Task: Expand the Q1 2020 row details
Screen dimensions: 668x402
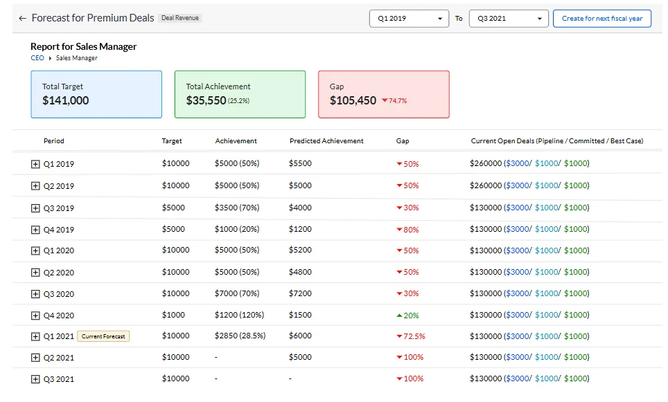Action: pyautogui.click(x=35, y=251)
